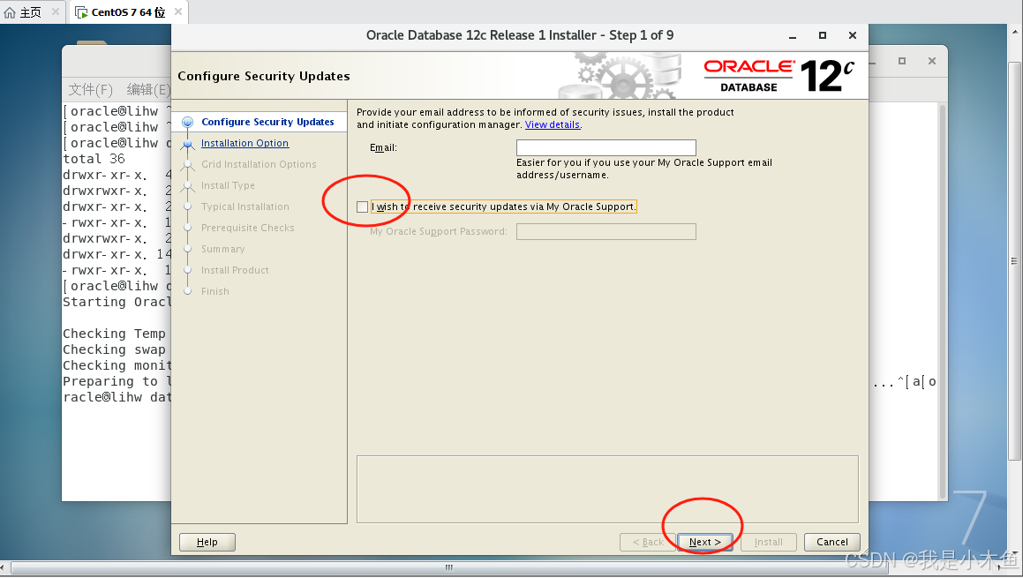Click the Configure Security Updates step bullet icon
Image resolution: width=1023 pixels, height=578 pixels.
[188, 122]
